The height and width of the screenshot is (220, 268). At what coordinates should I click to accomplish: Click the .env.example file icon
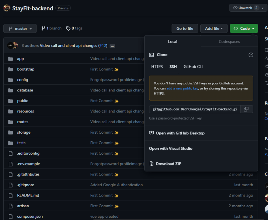[x=11, y=164]
